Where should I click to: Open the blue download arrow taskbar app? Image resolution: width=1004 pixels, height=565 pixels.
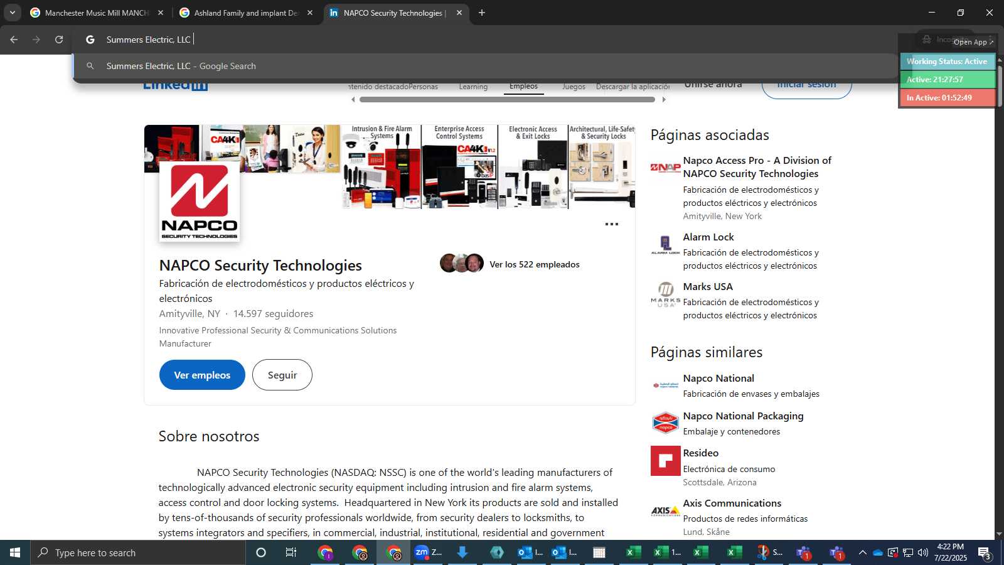[462, 552]
